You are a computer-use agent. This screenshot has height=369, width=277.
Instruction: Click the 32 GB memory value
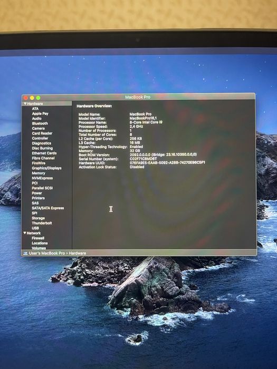pos(135,151)
